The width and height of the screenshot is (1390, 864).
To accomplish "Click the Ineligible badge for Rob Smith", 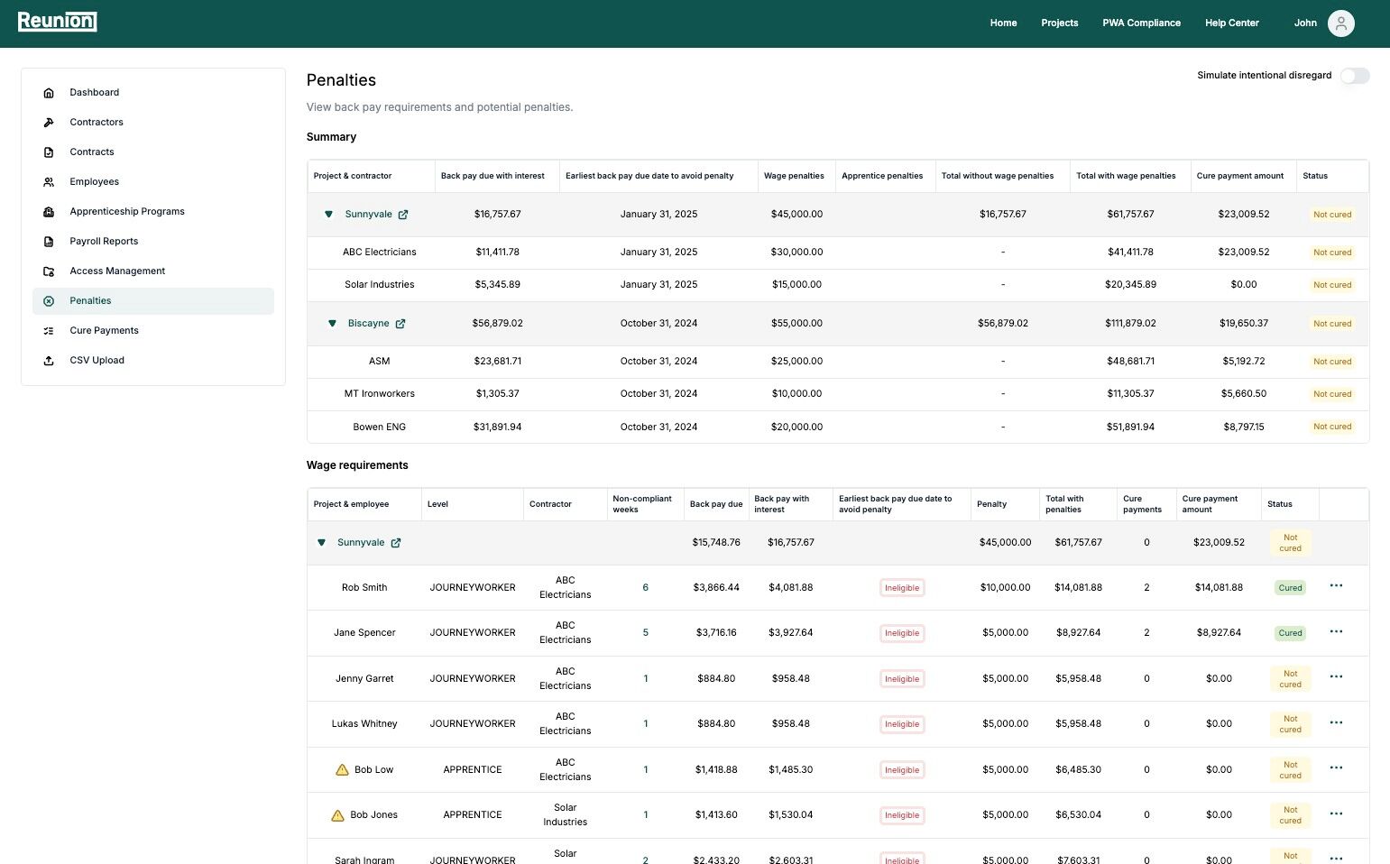I will tap(902, 588).
